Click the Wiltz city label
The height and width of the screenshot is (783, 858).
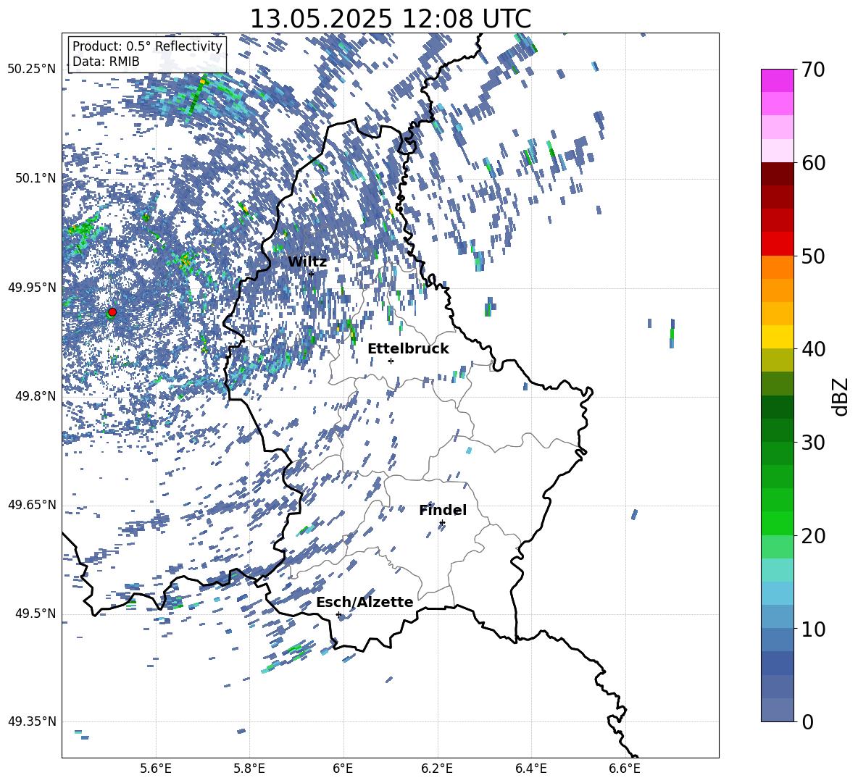pos(307,262)
